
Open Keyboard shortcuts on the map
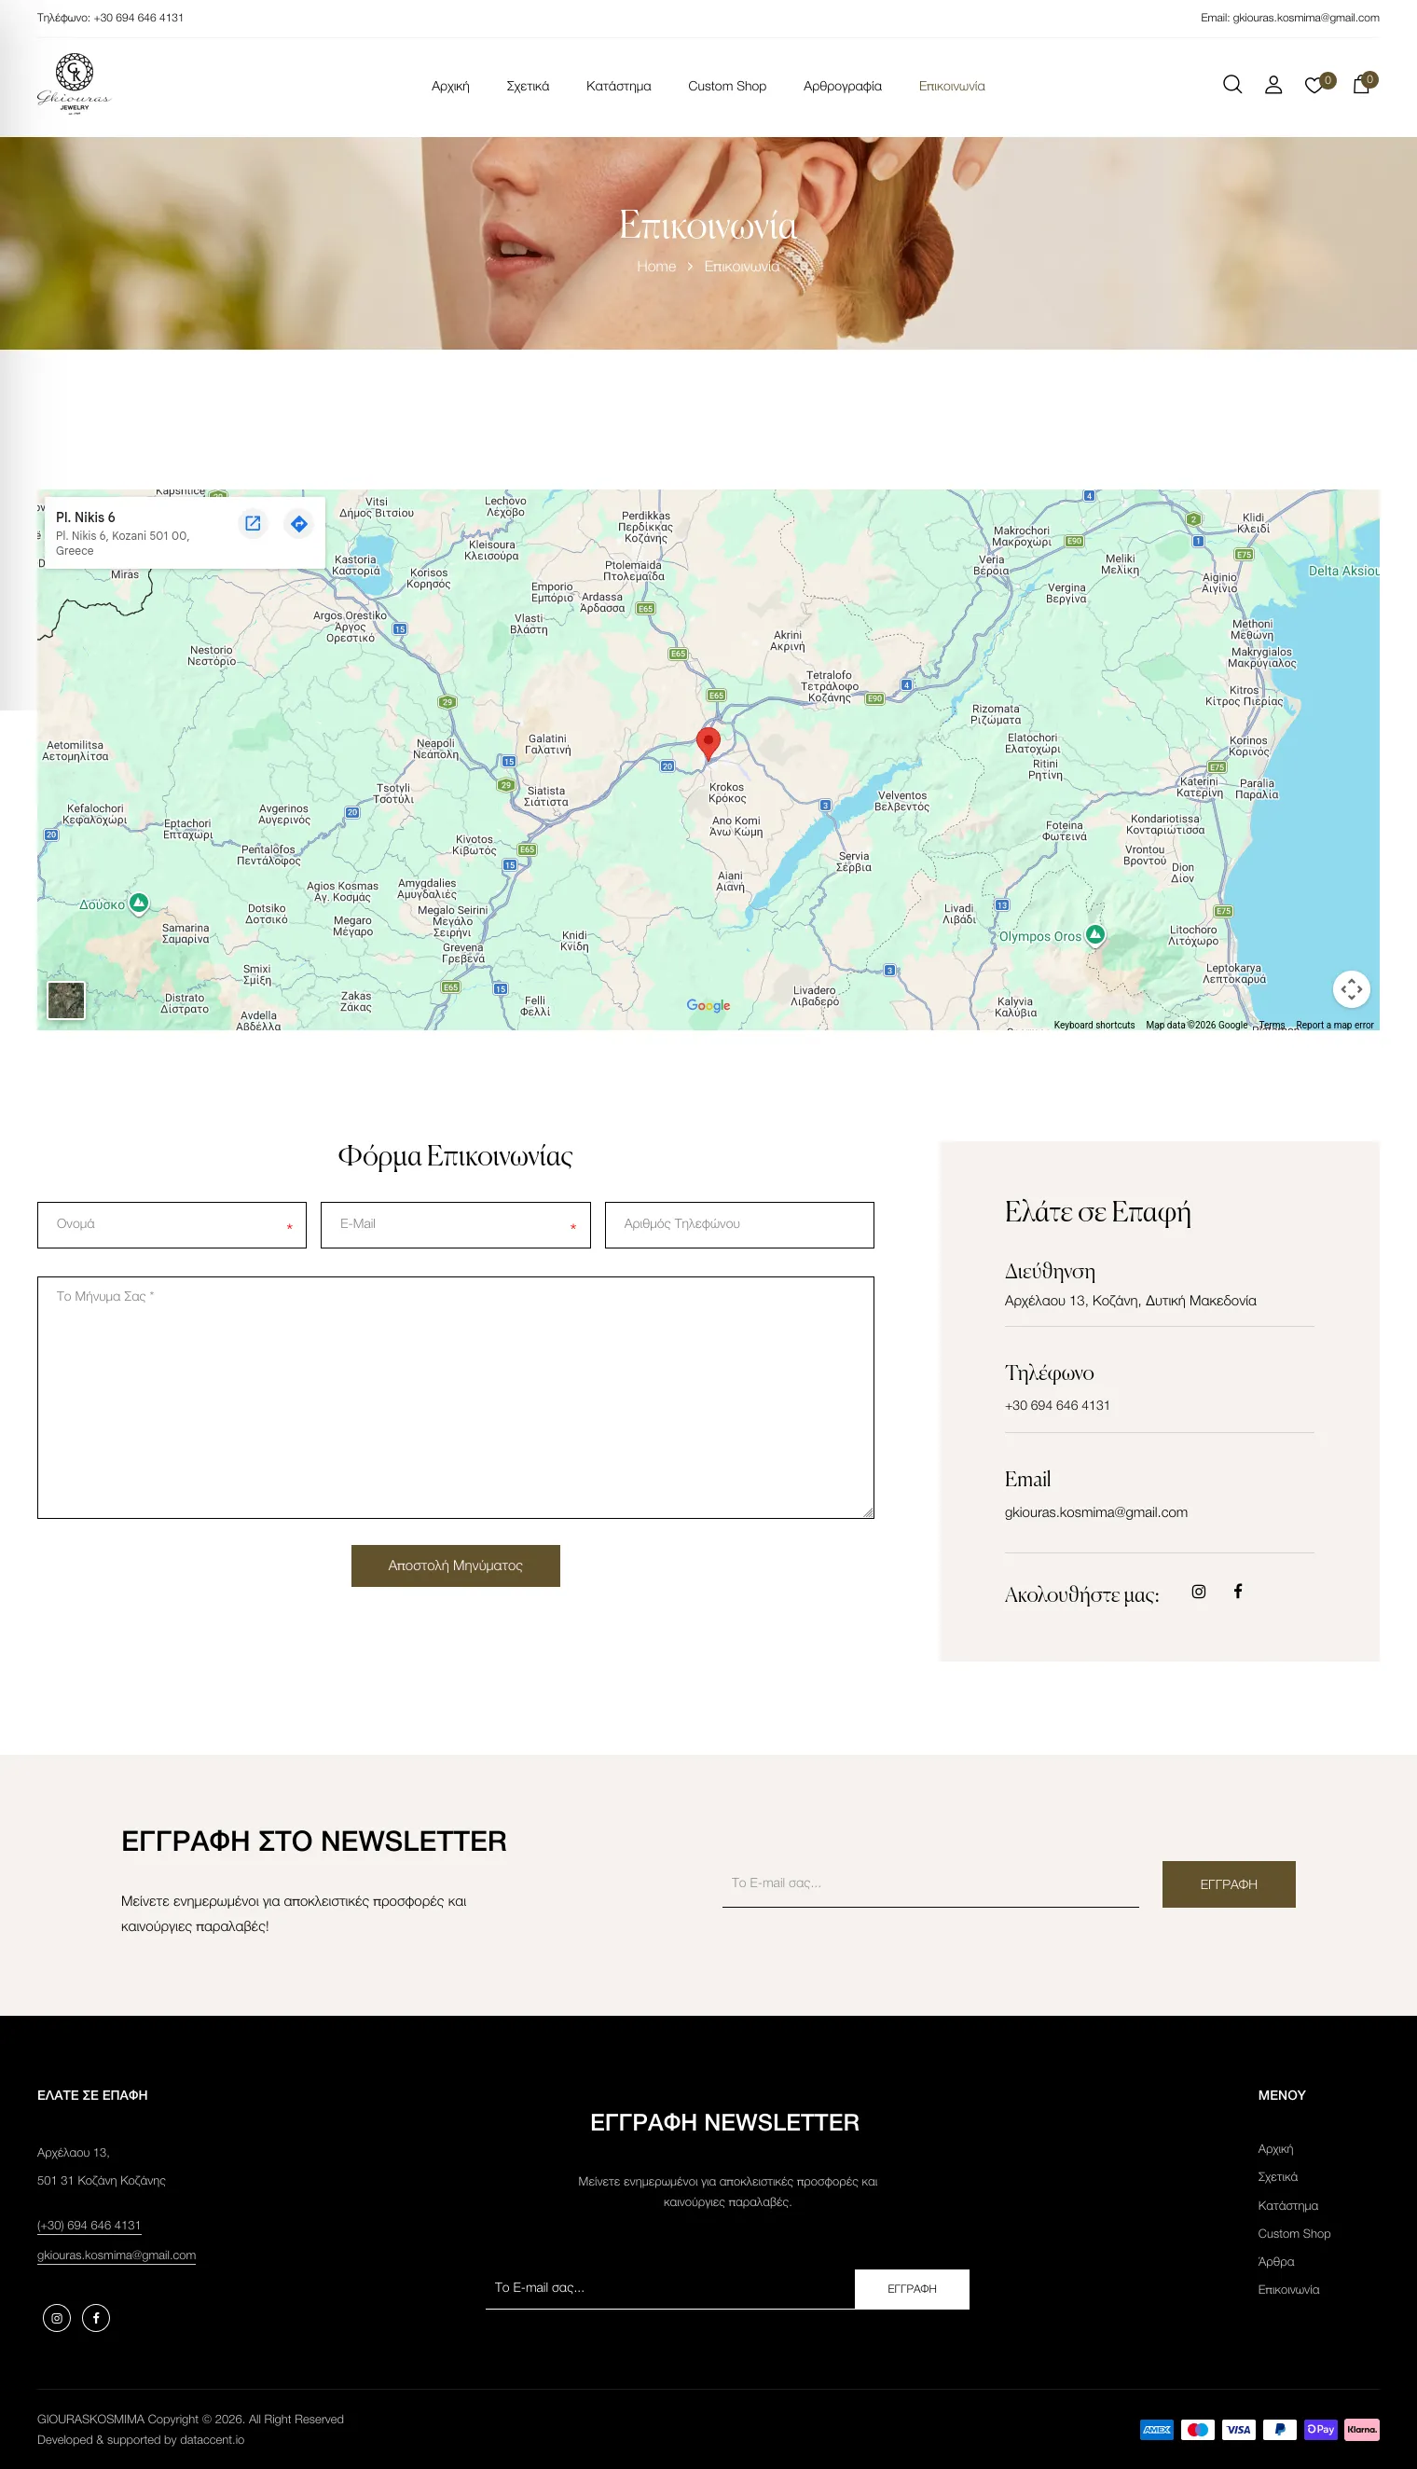point(1094,1025)
